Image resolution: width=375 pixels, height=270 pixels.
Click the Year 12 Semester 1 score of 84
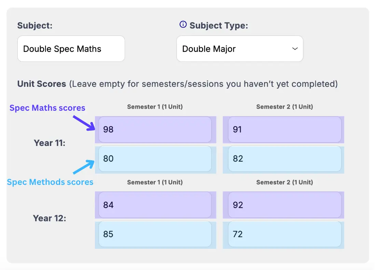155,205
